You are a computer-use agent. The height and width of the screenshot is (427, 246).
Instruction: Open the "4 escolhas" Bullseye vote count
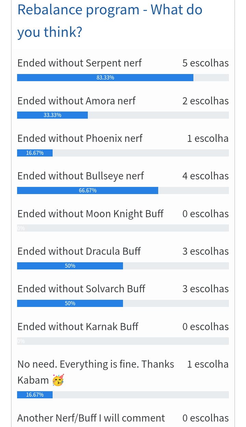click(205, 176)
